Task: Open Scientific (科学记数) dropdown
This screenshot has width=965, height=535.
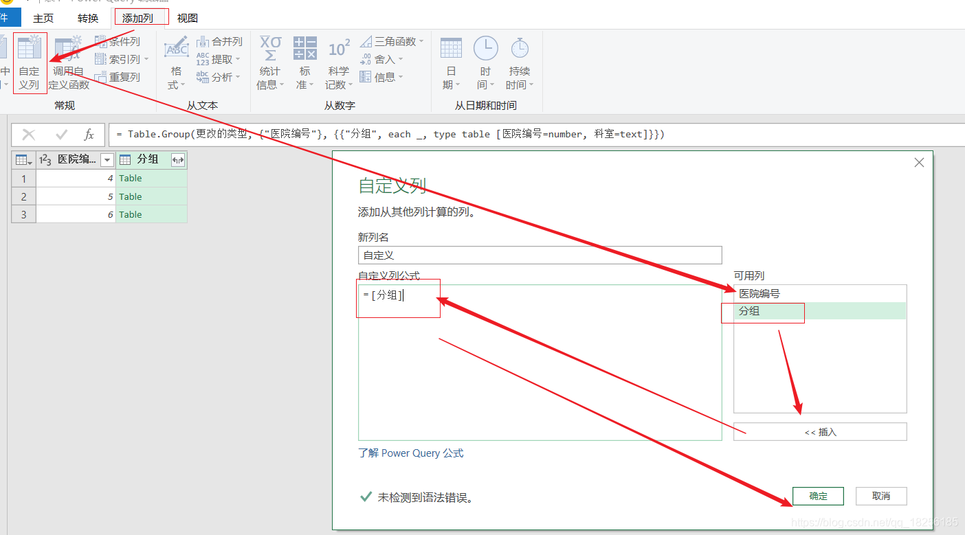Action: coord(339,63)
